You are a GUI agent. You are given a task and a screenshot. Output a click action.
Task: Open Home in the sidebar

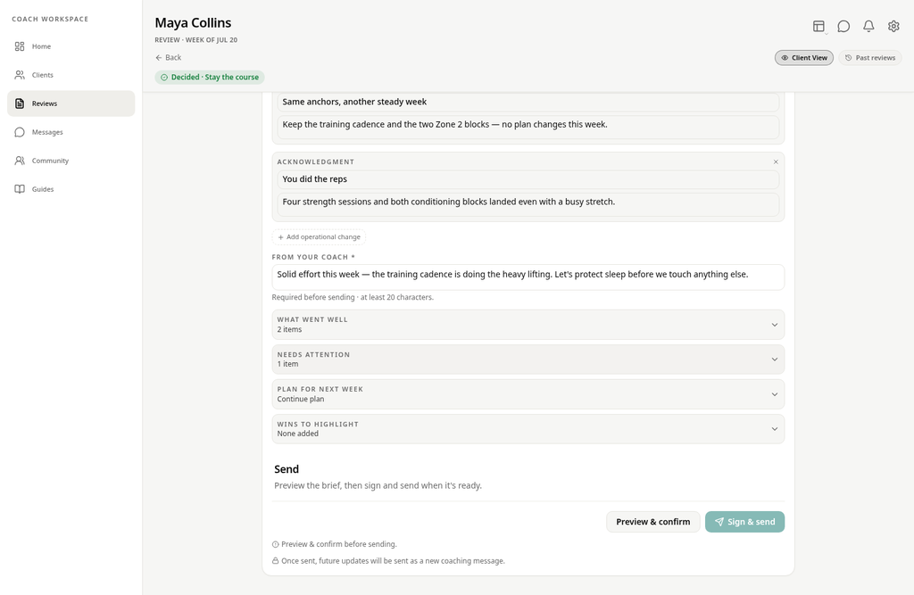click(71, 46)
